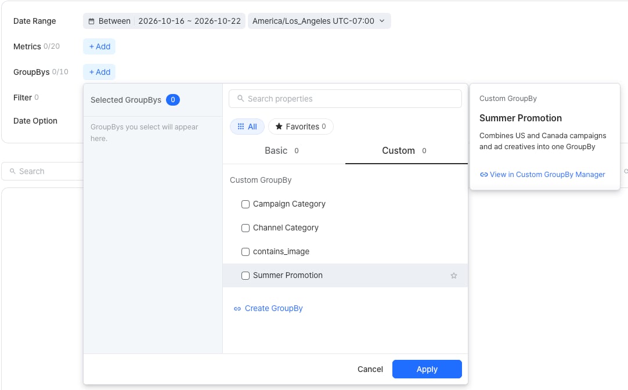Click the Date Option label

35,121
